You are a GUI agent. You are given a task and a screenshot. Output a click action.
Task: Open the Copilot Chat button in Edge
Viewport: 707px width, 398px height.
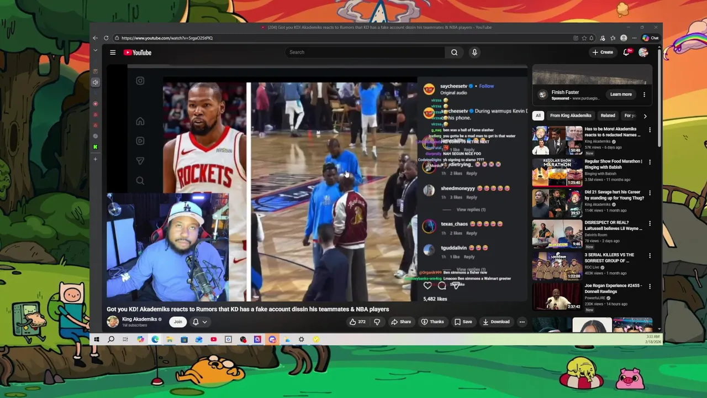tap(651, 38)
